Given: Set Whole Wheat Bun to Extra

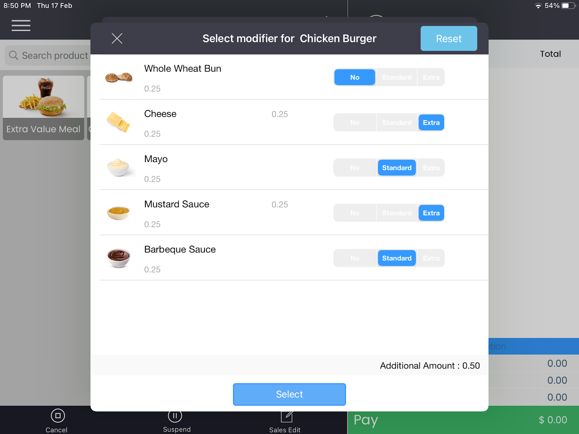Looking at the screenshot, I should 431,77.
